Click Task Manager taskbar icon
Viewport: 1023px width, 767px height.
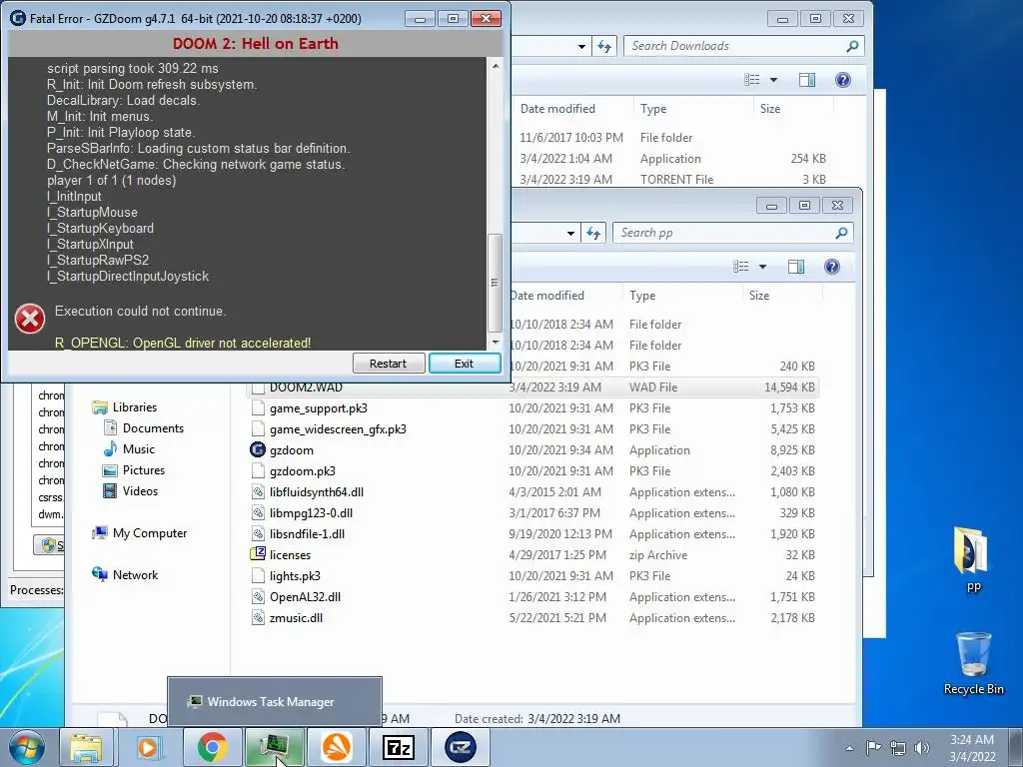pyautogui.click(x=275, y=747)
